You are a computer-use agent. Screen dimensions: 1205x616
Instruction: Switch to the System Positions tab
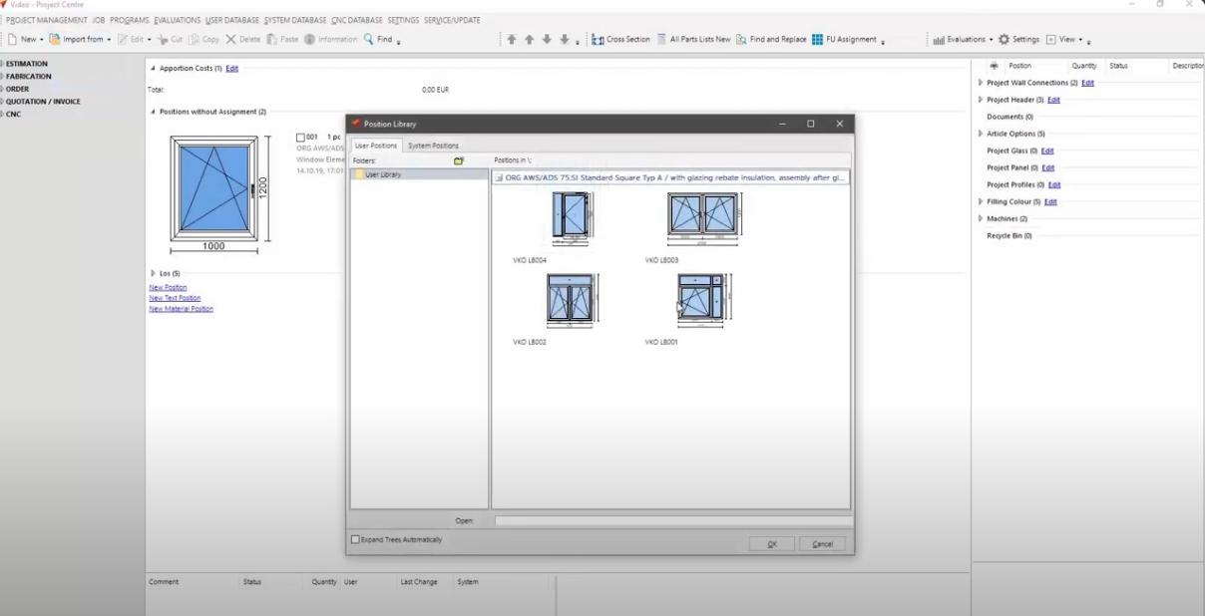pos(433,146)
